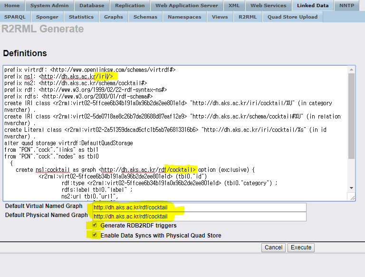The width and height of the screenshot is (365, 277).
Task: Open the Database tab
Action: pos(92,6)
